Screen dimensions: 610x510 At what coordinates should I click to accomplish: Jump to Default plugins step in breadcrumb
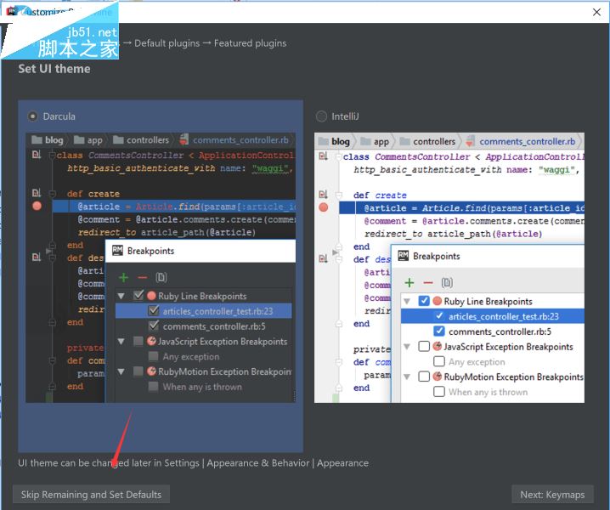click(167, 43)
